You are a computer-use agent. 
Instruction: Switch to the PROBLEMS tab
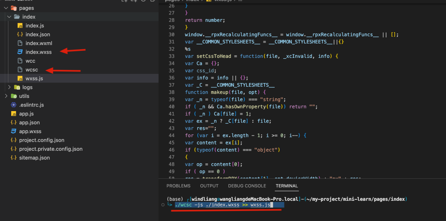pyautogui.click(x=178, y=186)
